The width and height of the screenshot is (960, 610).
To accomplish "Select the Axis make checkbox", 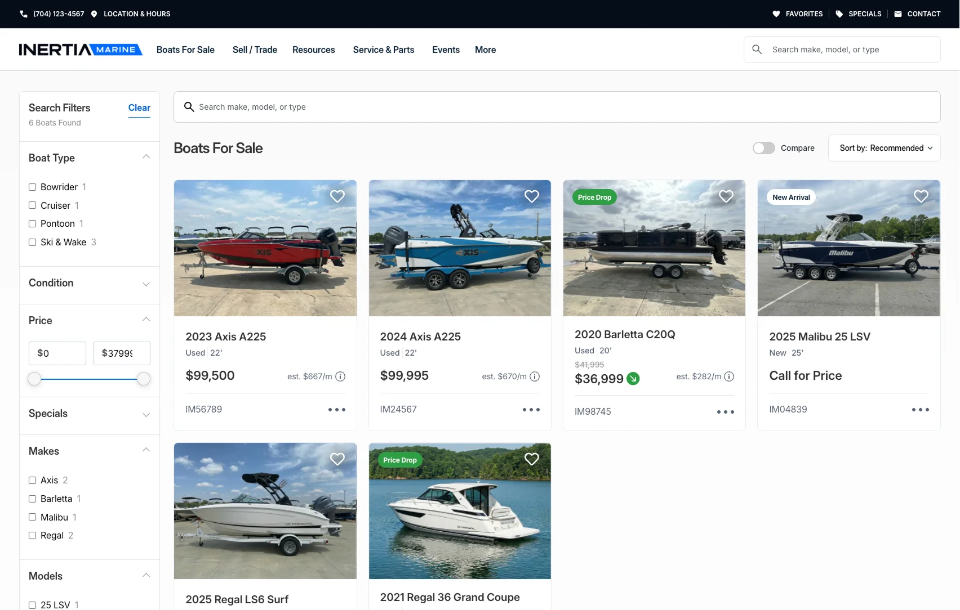I will coord(33,480).
